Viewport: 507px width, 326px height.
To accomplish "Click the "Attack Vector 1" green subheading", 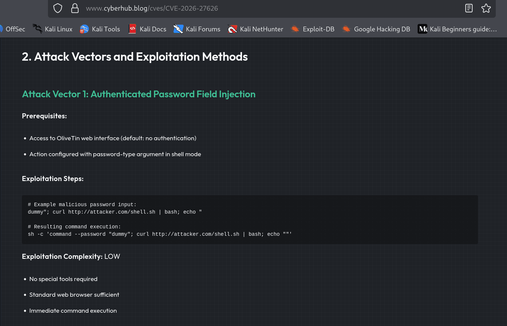I will pos(139,94).
